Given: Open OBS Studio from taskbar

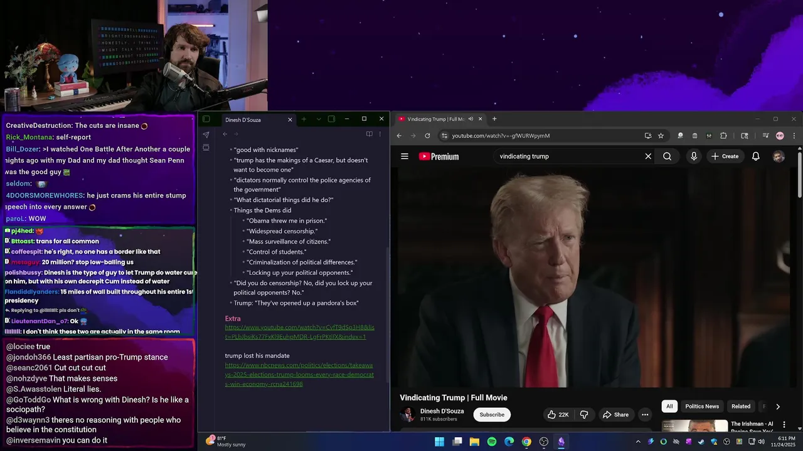Looking at the screenshot, I should 544,442.
